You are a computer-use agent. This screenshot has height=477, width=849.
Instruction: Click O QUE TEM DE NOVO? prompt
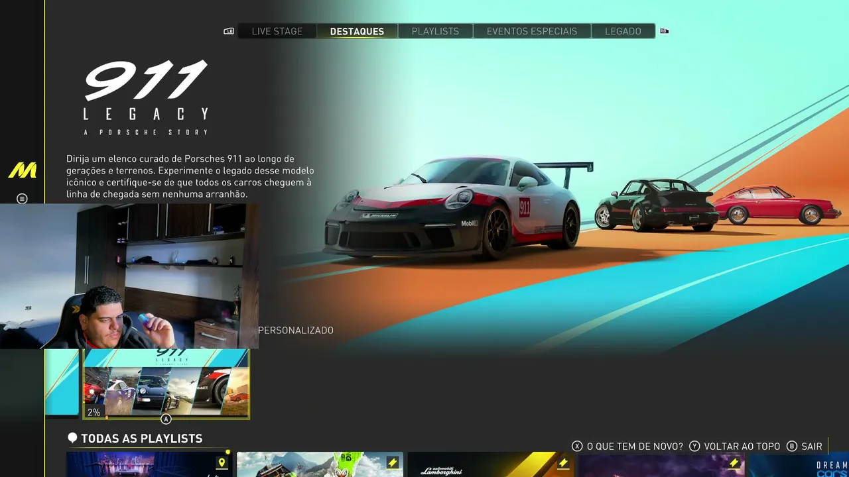[635, 447]
